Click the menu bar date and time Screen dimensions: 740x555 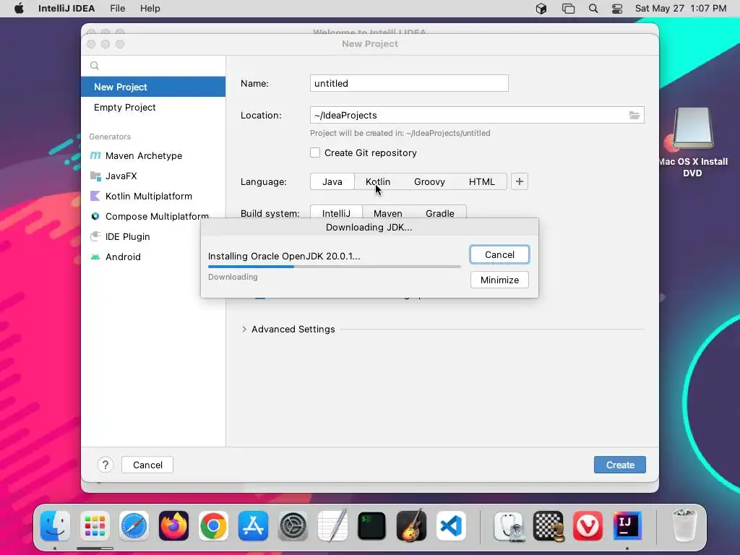click(681, 9)
